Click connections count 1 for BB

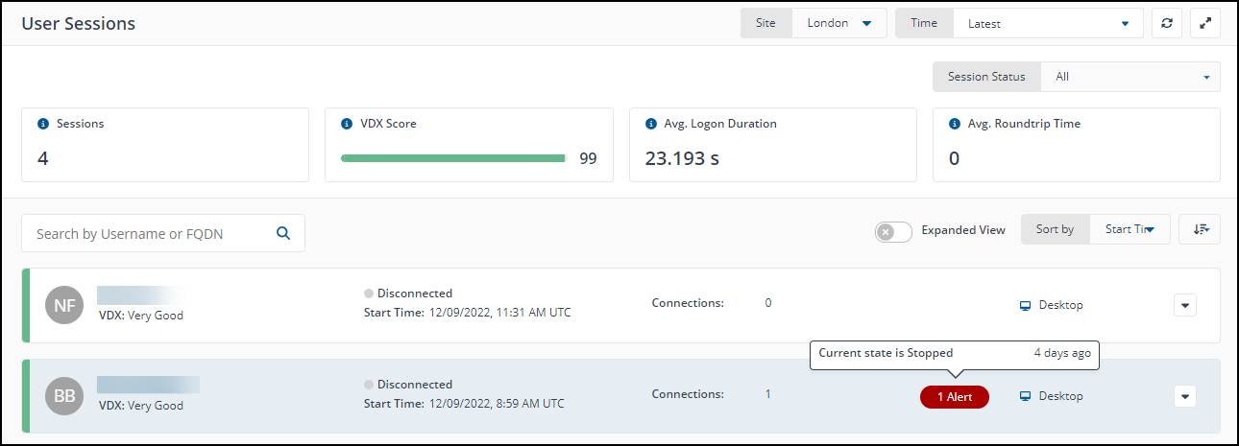coord(767,394)
